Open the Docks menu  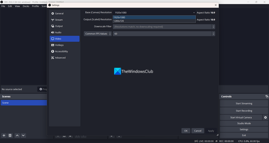click(x=26, y=6)
